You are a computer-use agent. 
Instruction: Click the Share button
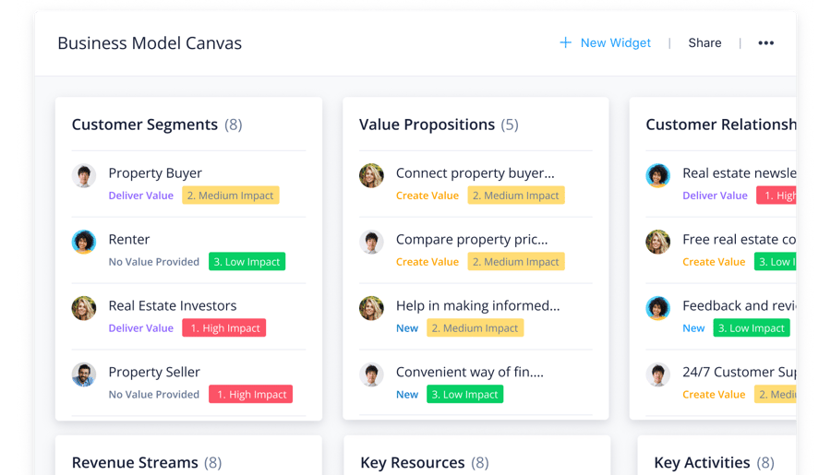(705, 43)
